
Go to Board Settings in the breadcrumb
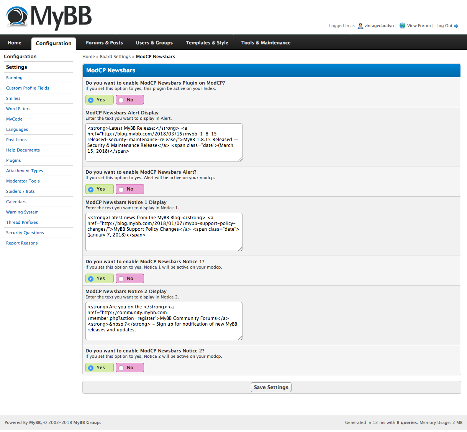[115, 57]
